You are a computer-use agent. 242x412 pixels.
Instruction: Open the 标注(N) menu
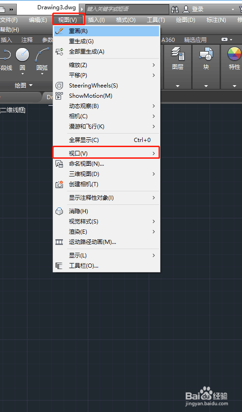point(216,20)
